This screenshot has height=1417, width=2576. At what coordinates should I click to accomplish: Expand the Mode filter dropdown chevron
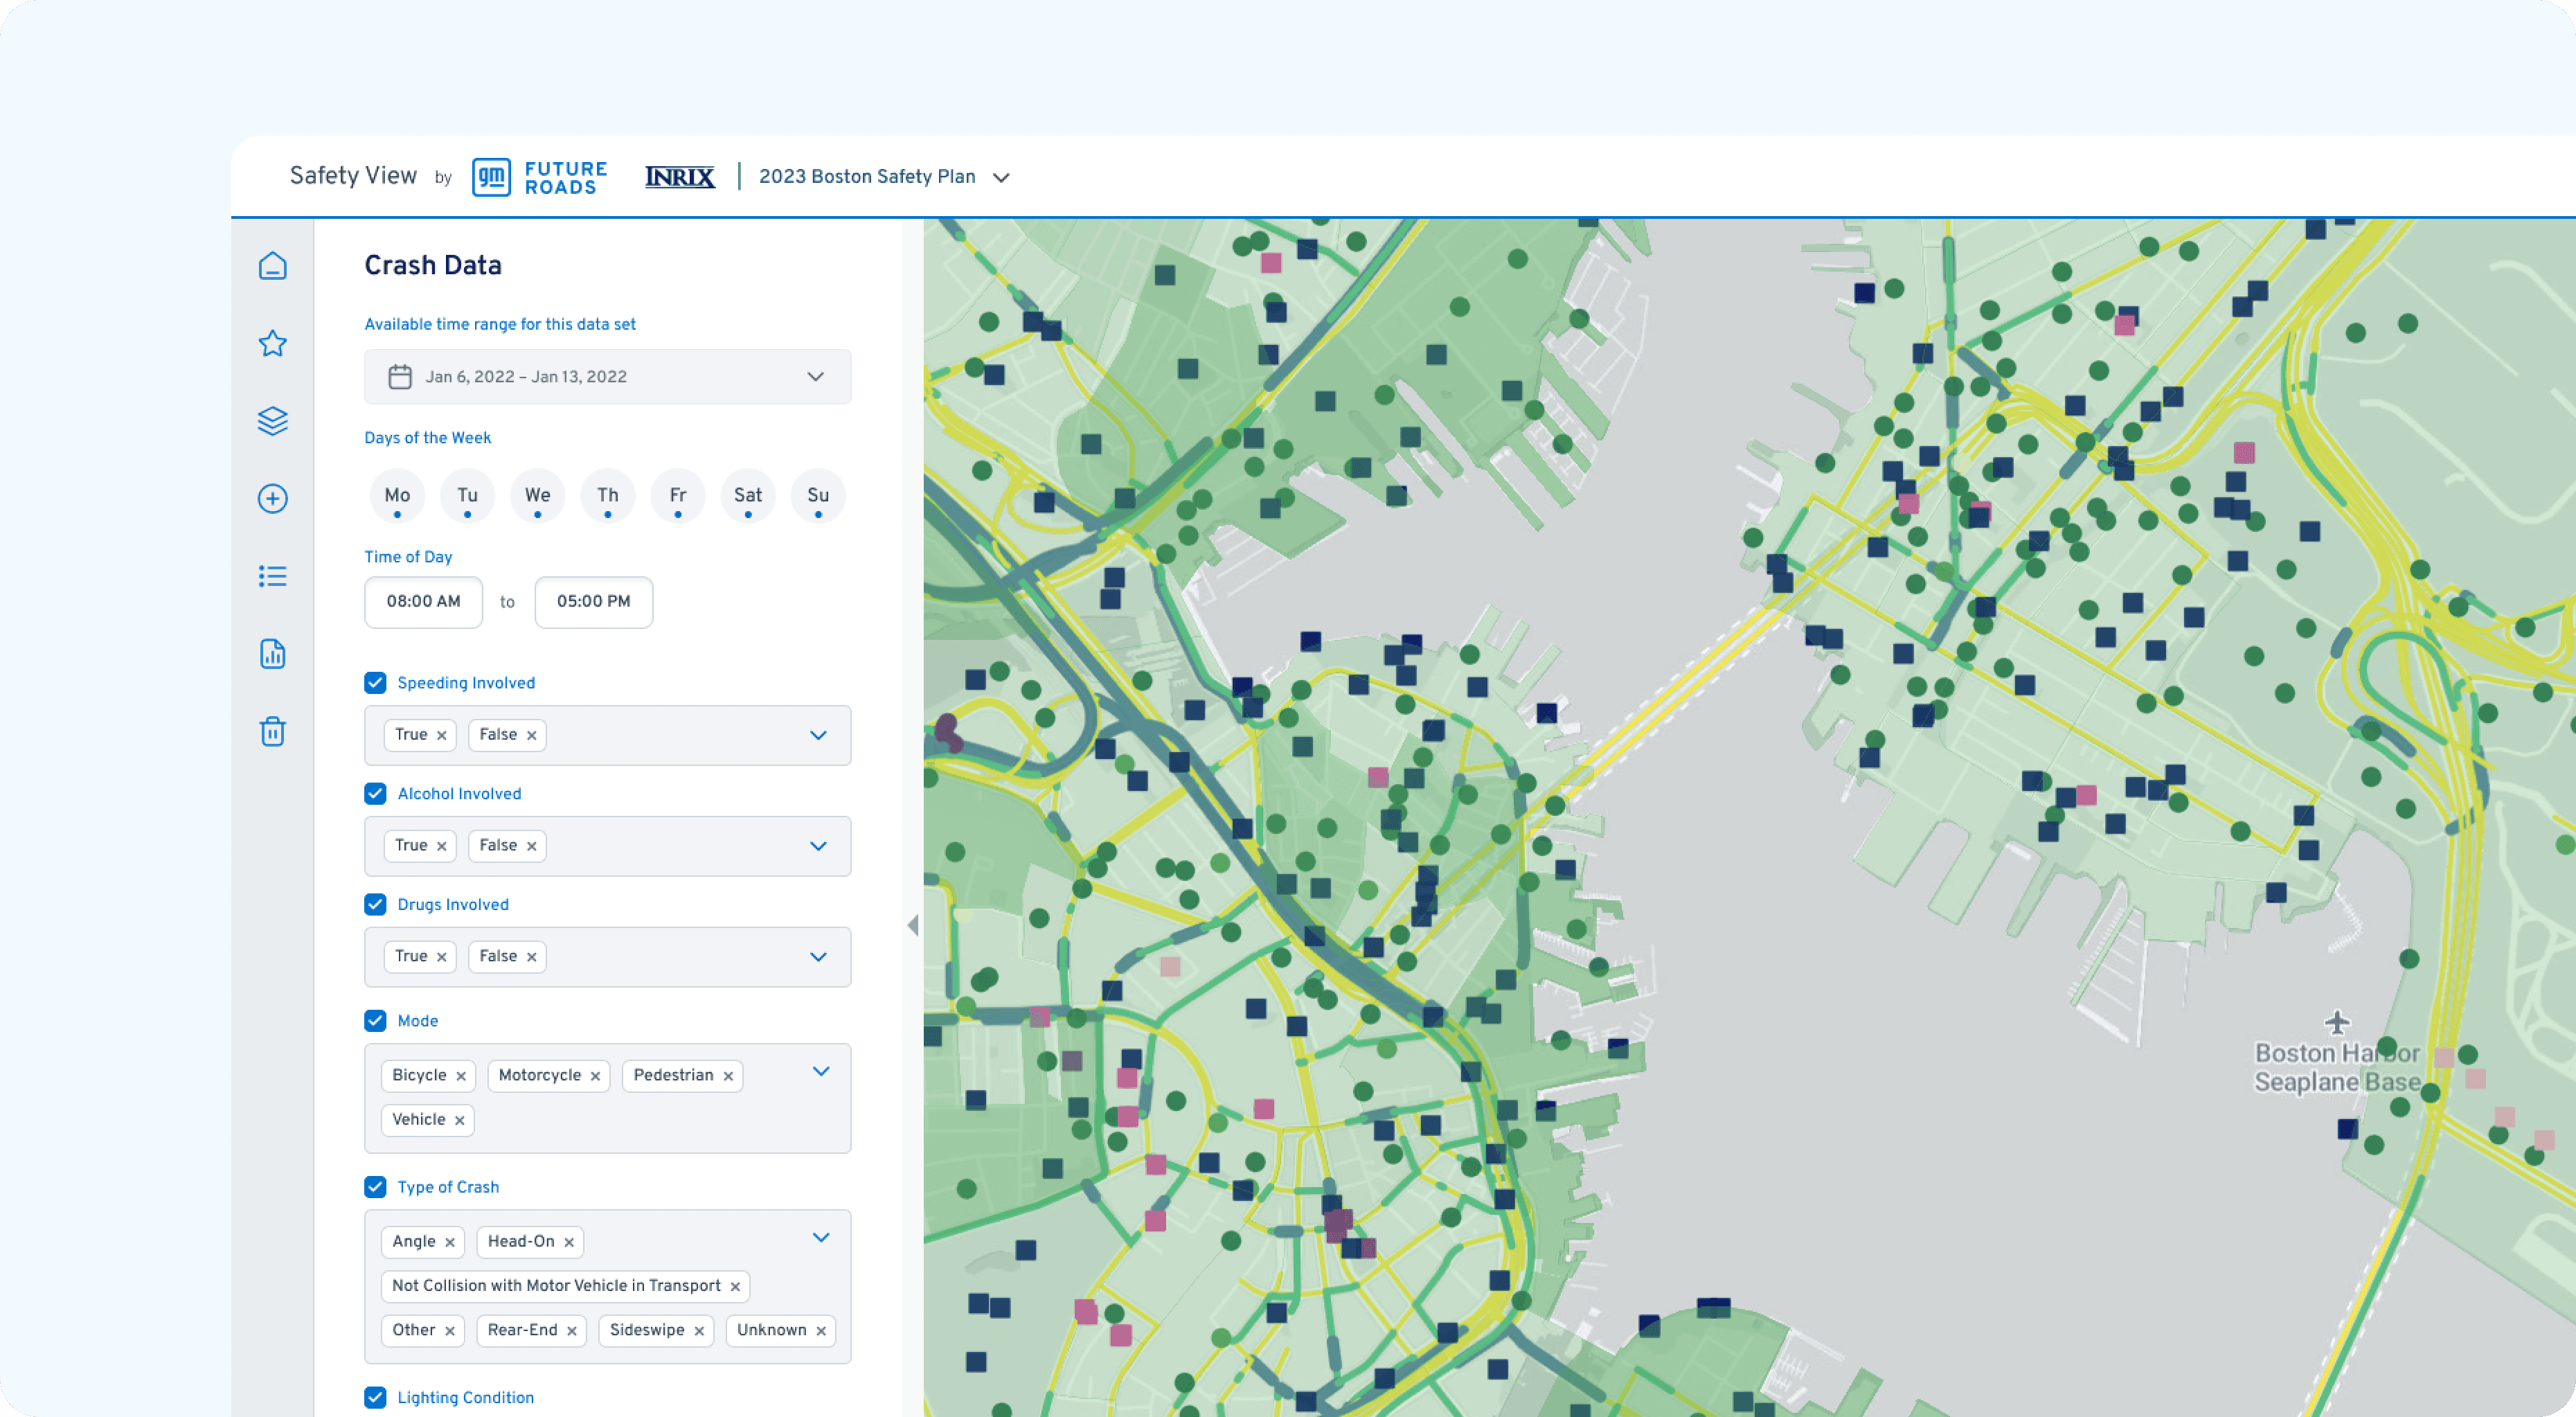(821, 1072)
